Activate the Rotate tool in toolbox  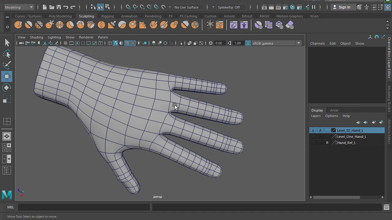pos(7,88)
